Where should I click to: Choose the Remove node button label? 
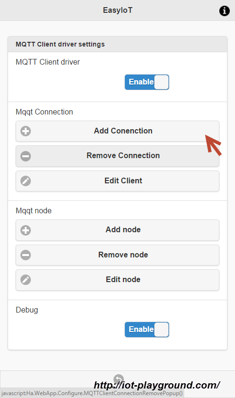pos(123,255)
